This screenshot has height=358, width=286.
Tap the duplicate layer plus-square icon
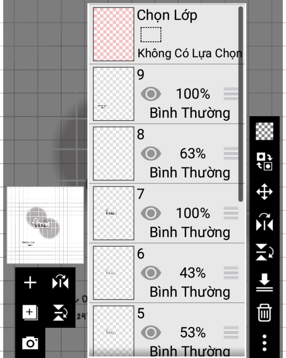(x=30, y=312)
